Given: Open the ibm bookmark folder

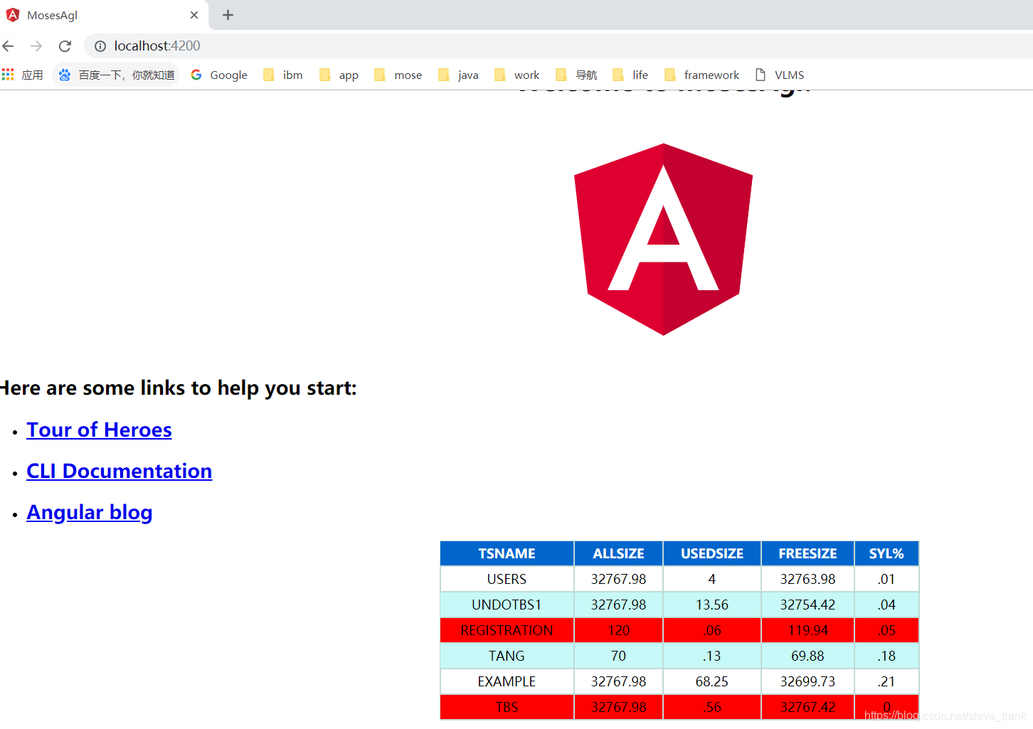Looking at the screenshot, I should tap(283, 75).
